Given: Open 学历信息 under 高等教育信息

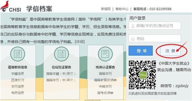Looking at the screenshot, I should (x=18, y=86).
